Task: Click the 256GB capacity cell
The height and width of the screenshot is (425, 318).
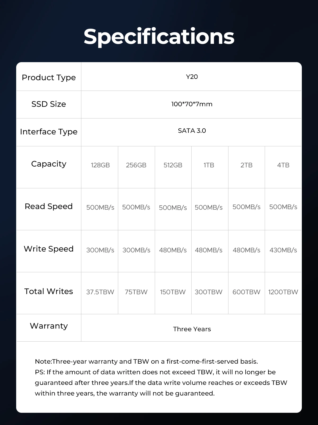Action: click(136, 165)
